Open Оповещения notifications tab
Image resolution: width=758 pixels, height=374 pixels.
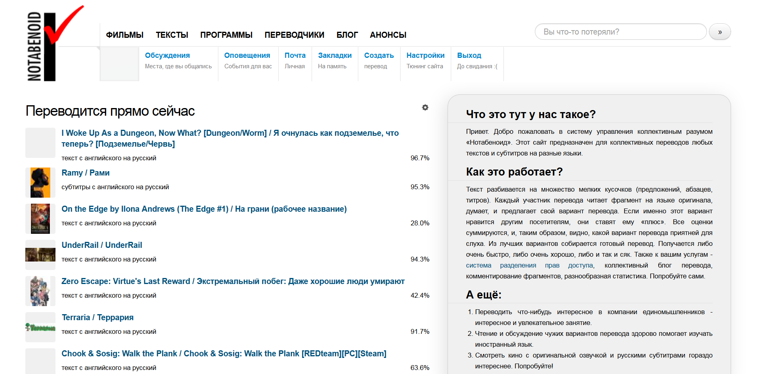click(x=247, y=55)
